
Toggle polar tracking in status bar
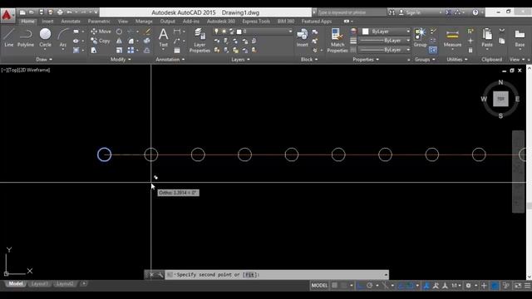coord(370,286)
